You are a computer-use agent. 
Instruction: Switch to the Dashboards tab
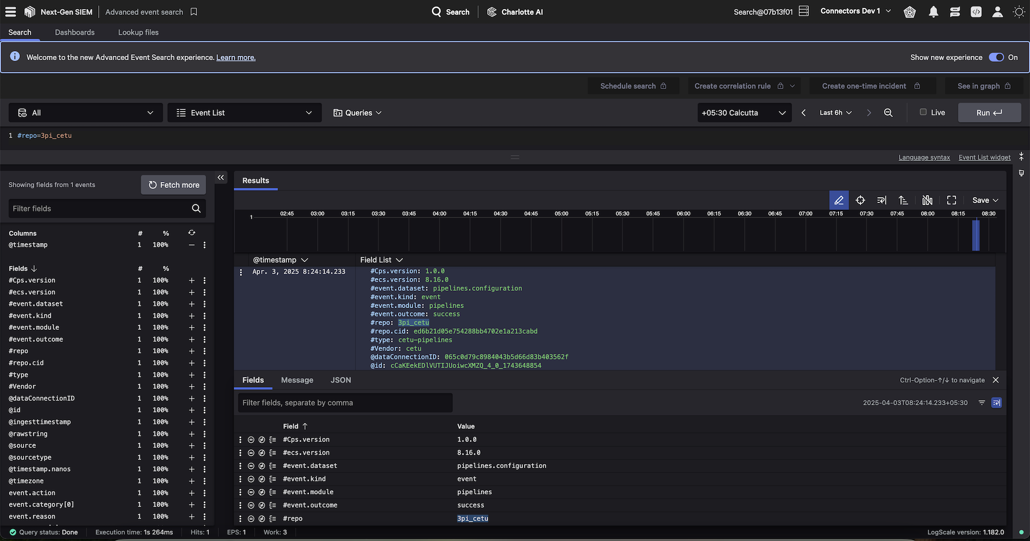point(75,32)
